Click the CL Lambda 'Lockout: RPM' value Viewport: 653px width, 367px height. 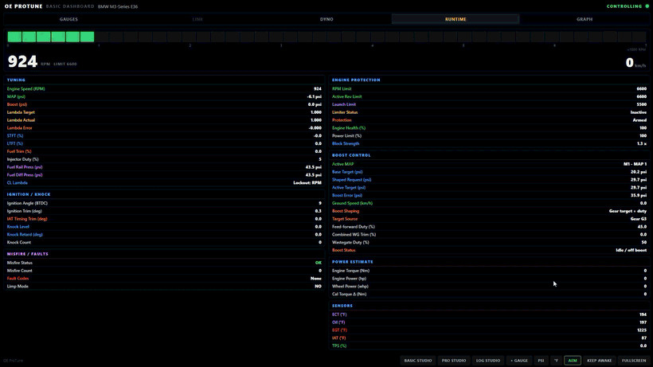click(x=307, y=182)
